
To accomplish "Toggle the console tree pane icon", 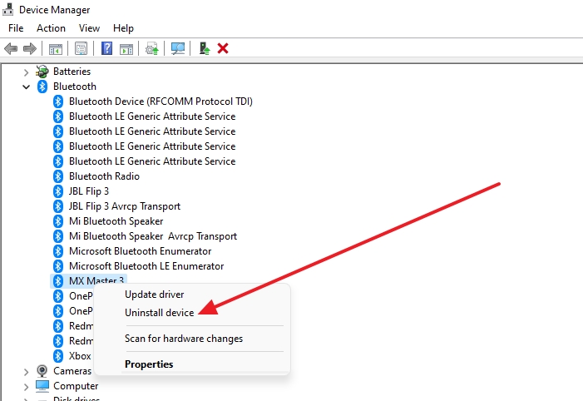I will pos(56,48).
